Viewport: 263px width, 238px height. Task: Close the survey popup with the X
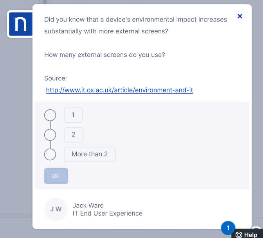tap(240, 16)
